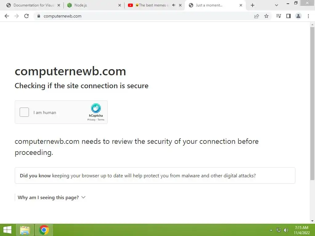Toggle the browser side panel icon

289,16
